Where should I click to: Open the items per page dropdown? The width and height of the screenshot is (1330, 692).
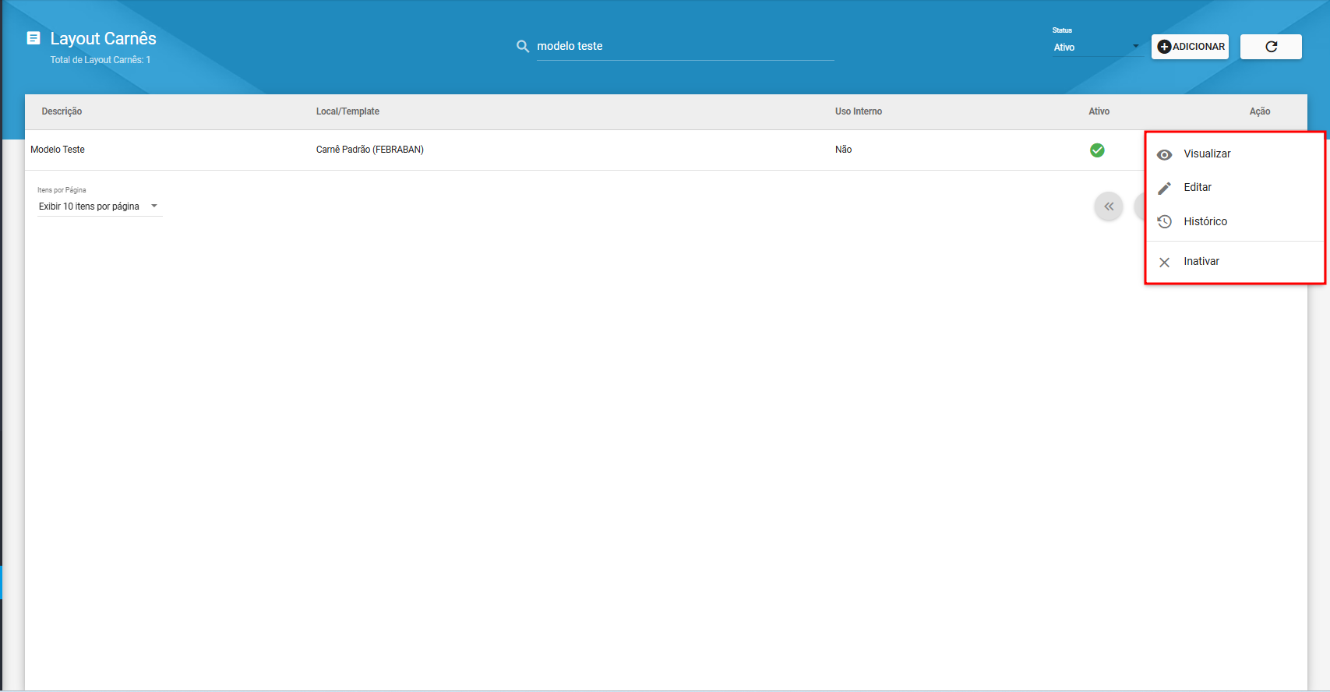pyautogui.click(x=99, y=207)
